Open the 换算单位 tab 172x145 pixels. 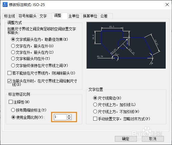pyautogui.click(x=90, y=16)
